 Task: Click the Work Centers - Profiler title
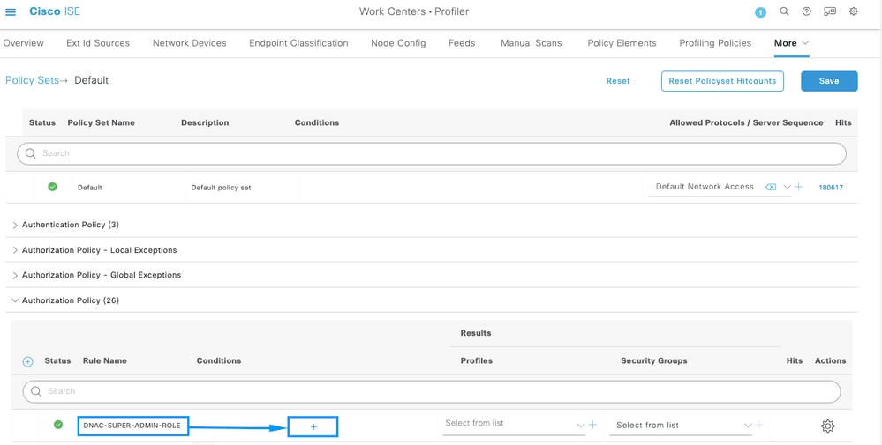pyautogui.click(x=414, y=11)
